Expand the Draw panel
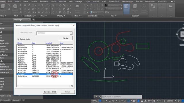The width and height of the screenshot is (184, 103). [x=43, y=16]
